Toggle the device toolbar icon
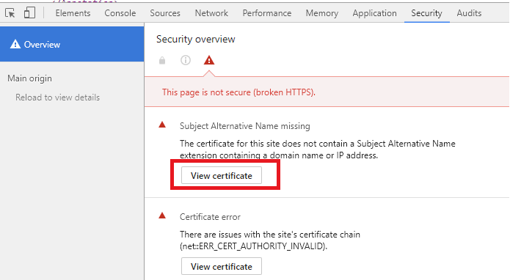The width and height of the screenshot is (510, 280). pyautogui.click(x=29, y=13)
